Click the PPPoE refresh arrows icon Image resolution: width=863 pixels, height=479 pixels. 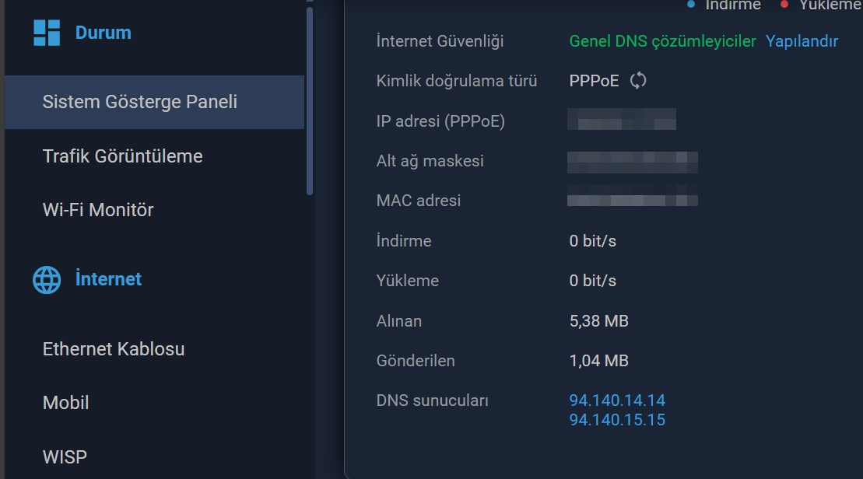pos(638,81)
